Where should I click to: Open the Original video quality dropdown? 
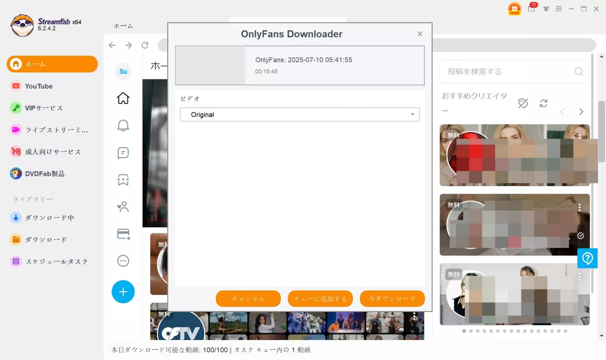pos(300,114)
